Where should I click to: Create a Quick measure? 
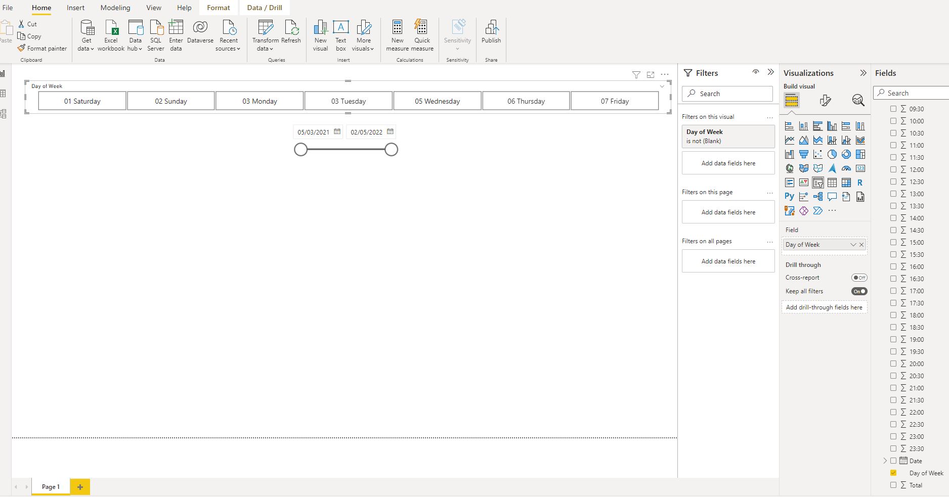click(422, 35)
